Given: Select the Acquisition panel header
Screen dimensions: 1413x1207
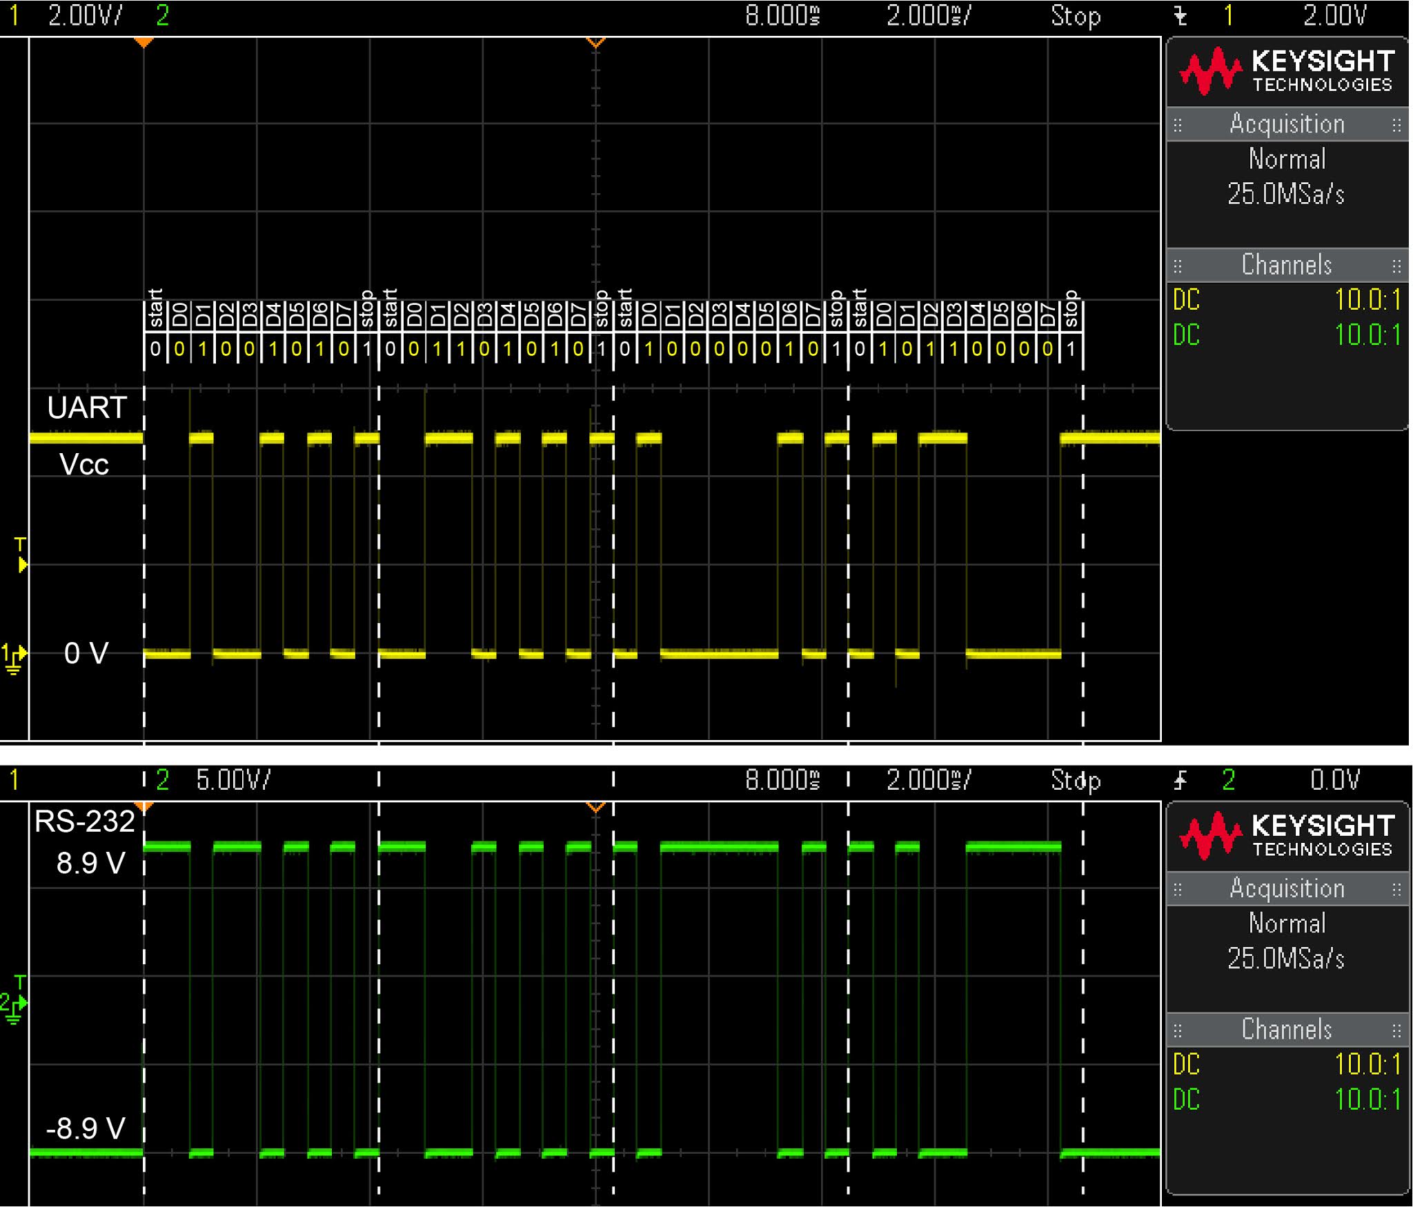Looking at the screenshot, I should (1285, 124).
